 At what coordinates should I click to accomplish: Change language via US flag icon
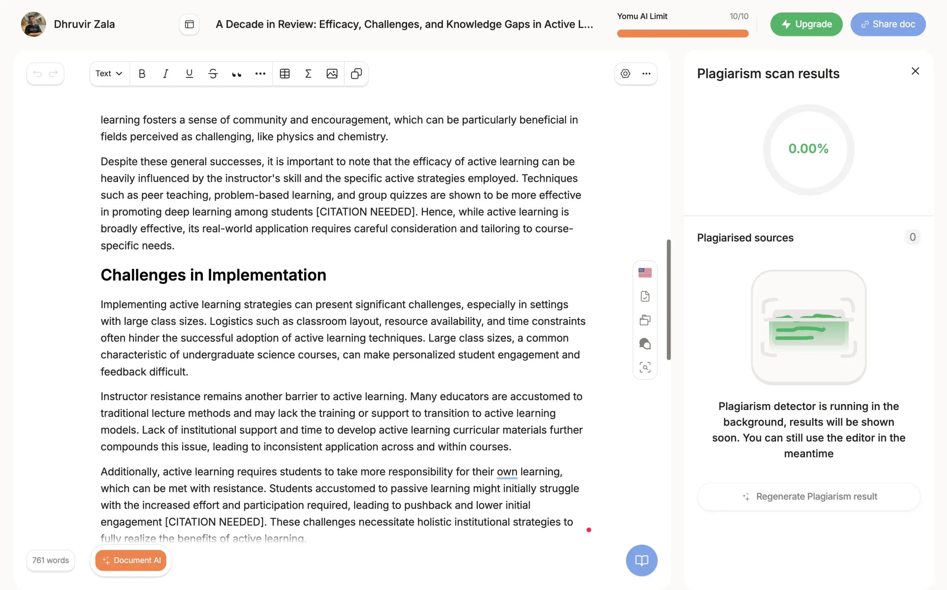pyautogui.click(x=645, y=272)
